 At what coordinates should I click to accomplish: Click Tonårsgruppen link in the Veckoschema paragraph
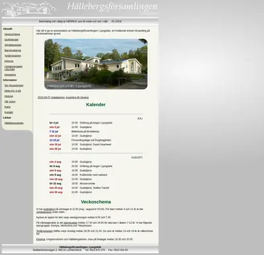(x=44, y=231)
